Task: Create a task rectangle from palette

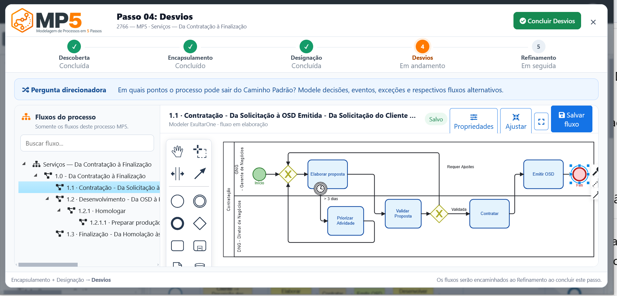Action: [177, 246]
